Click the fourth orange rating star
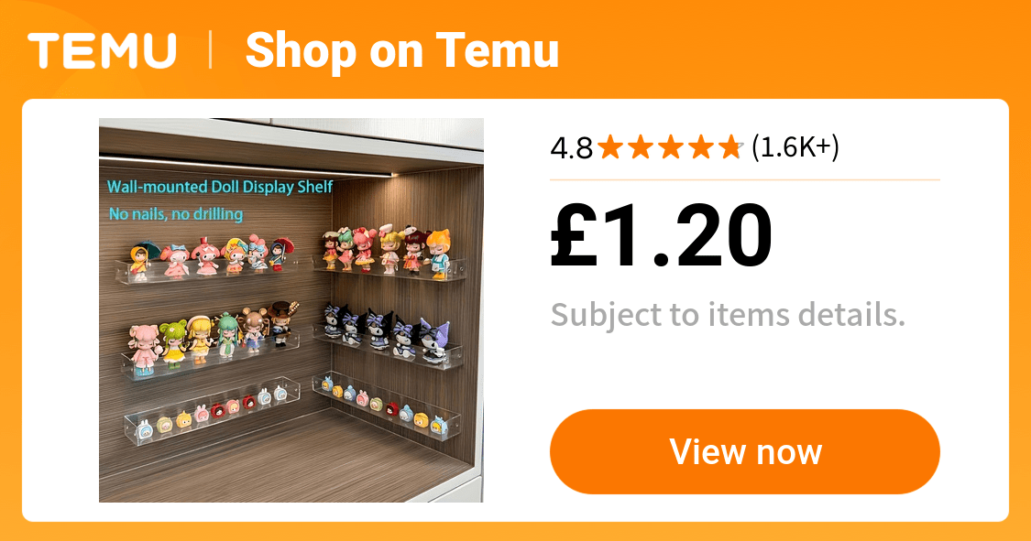Image resolution: width=1031 pixels, height=541 pixels. click(701, 147)
